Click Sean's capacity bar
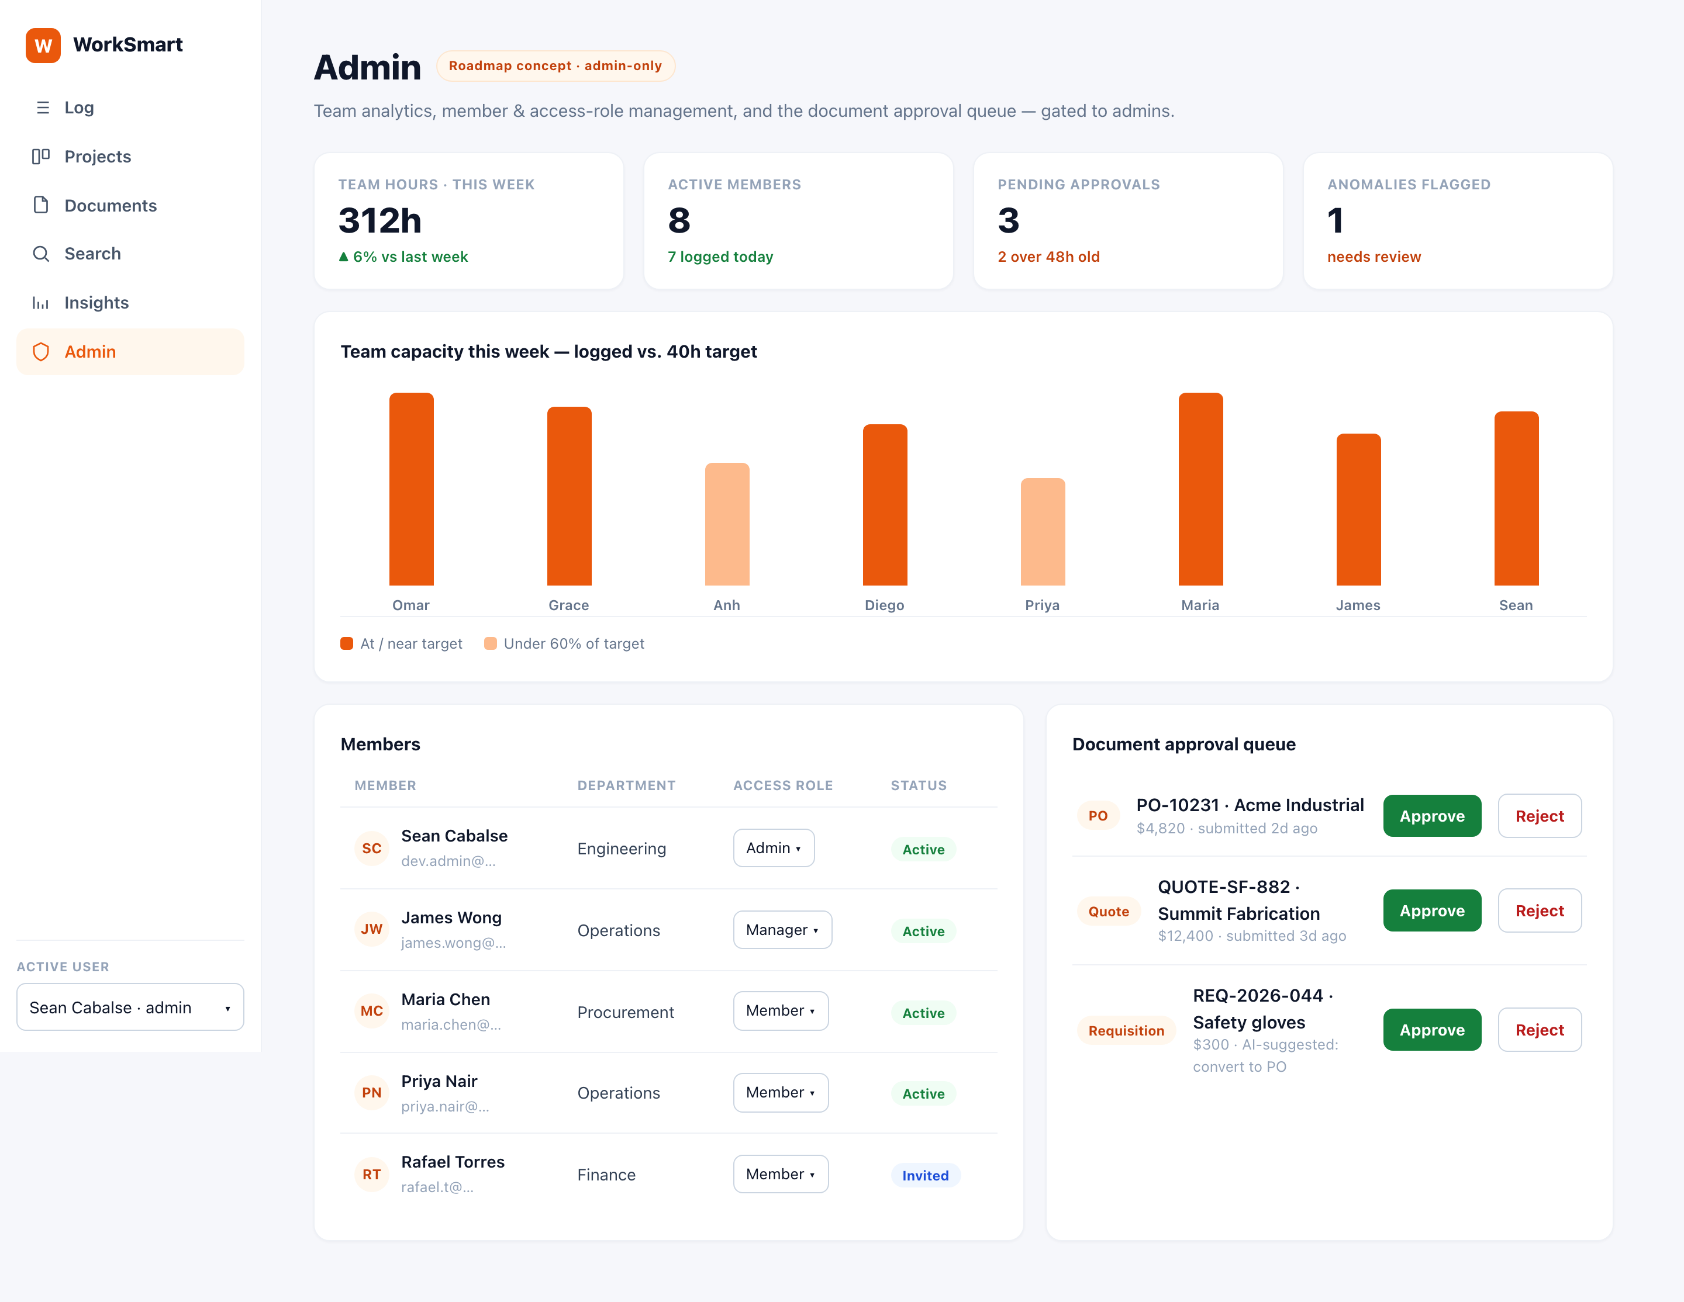 click(x=1517, y=498)
